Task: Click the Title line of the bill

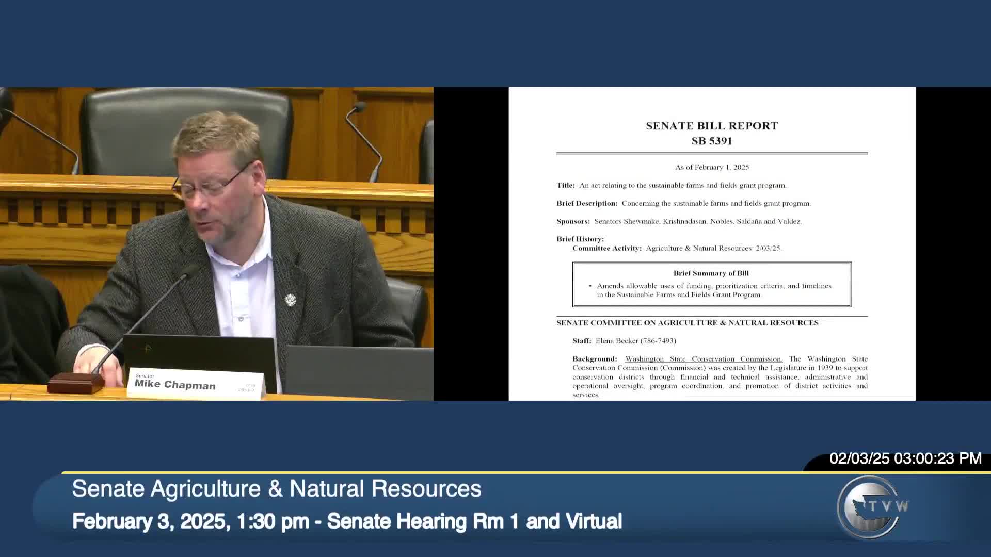Action: pyautogui.click(x=671, y=185)
